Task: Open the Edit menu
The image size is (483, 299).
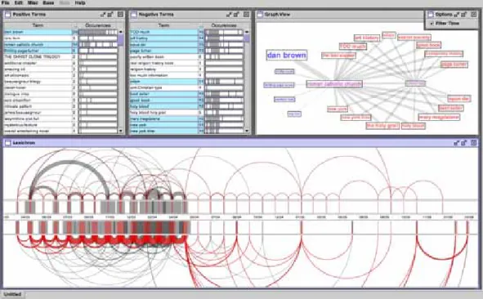Action: pyautogui.click(x=19, y=2)
